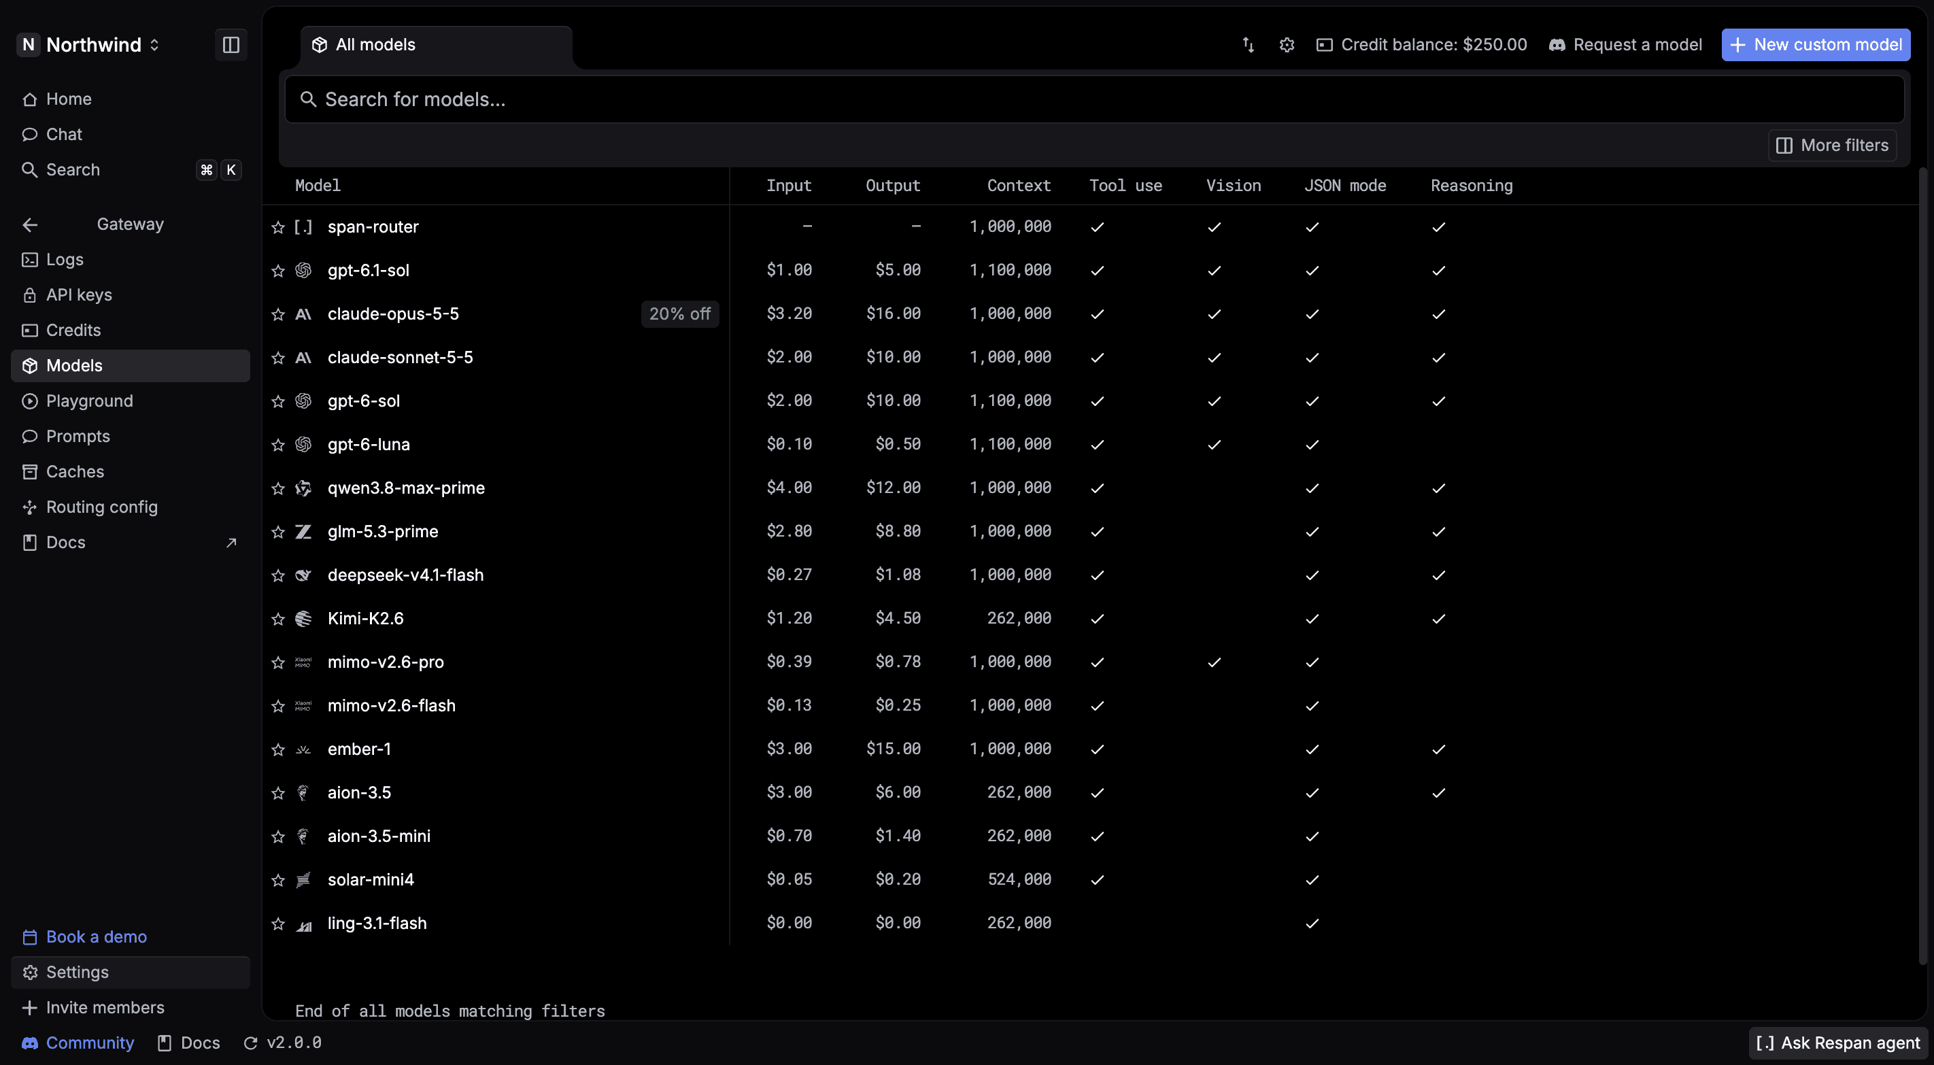Click the OpenAI logo beside gpt-6.1-sol

(303, 269)
